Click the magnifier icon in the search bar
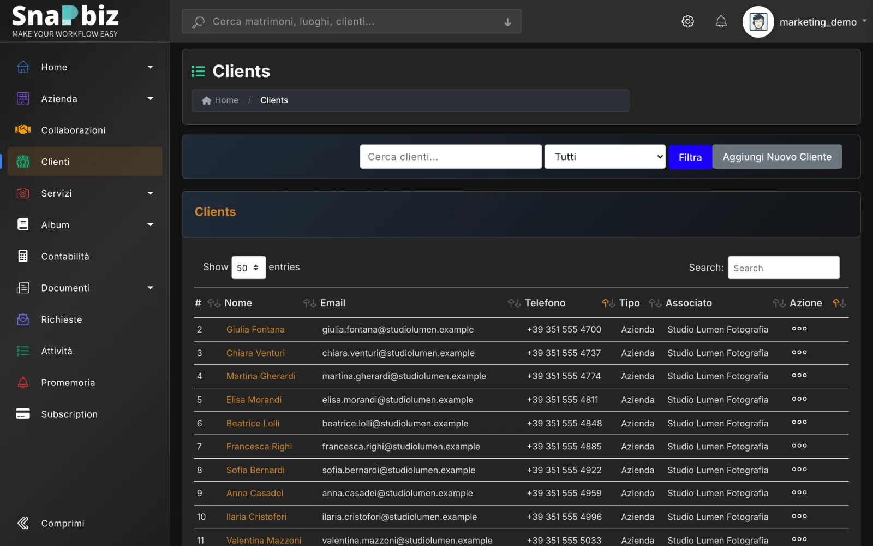This screenshot has width=873, height=546. pyautogui.click(x=198, y=22)
